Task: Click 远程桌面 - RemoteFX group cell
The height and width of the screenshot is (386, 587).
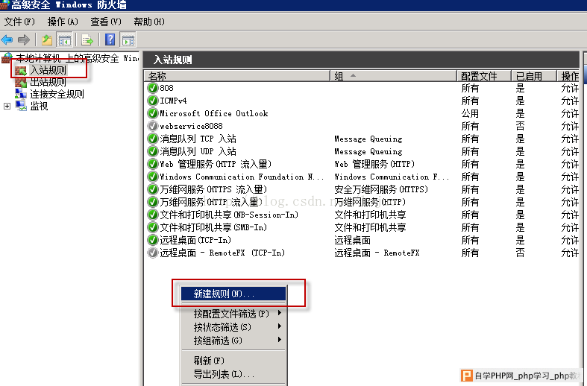Action: pos(377,253)
